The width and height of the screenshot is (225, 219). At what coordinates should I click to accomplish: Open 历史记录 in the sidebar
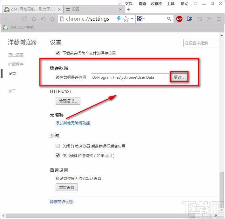pyautogui.click(x=16, y=55)
